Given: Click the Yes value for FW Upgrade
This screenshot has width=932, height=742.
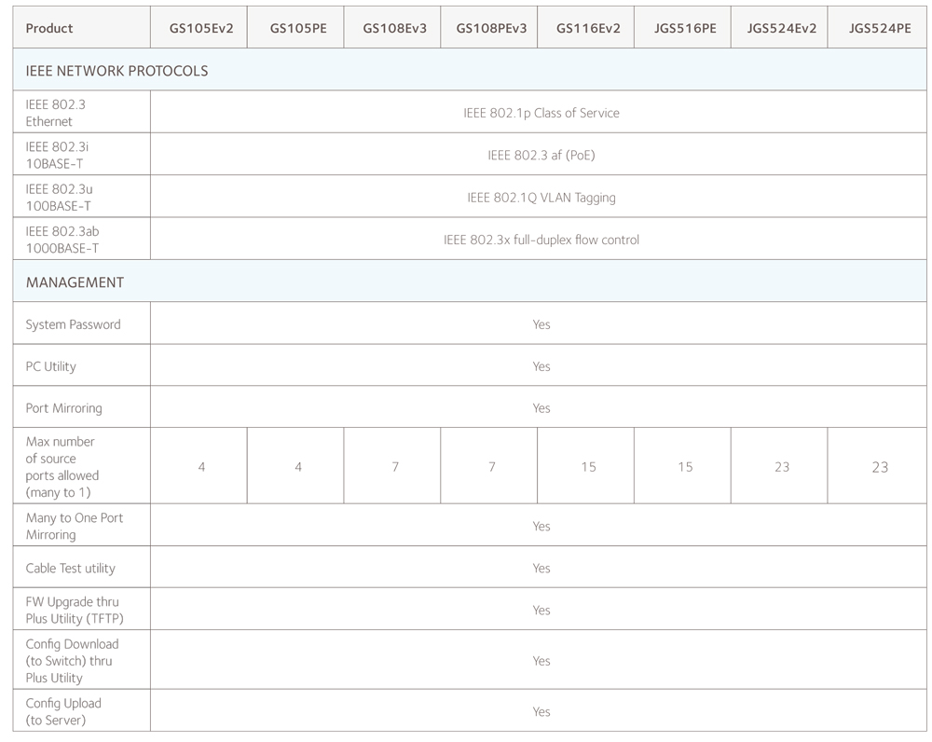Looking at the screenshot, I should click(x=541, y=610).
